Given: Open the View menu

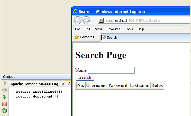Looking at the screenshot, I should click(x=98, y=29).
